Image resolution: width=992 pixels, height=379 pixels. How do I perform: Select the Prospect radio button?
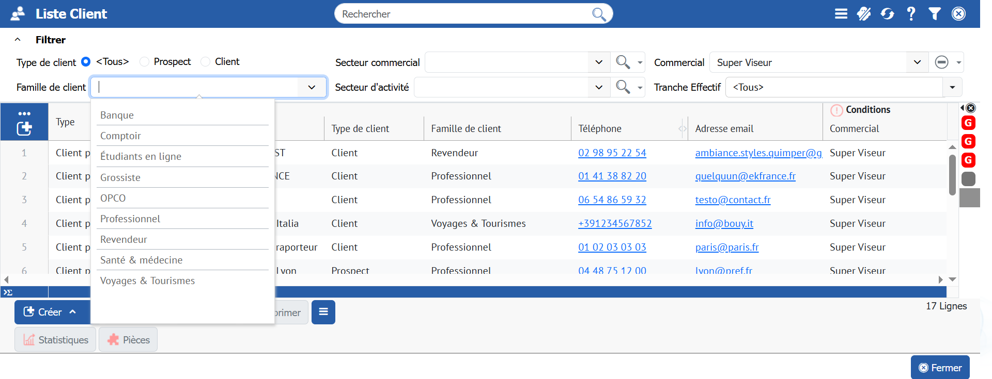pos(145,62)
